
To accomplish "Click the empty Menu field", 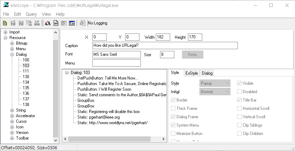I will coord(116,63).
